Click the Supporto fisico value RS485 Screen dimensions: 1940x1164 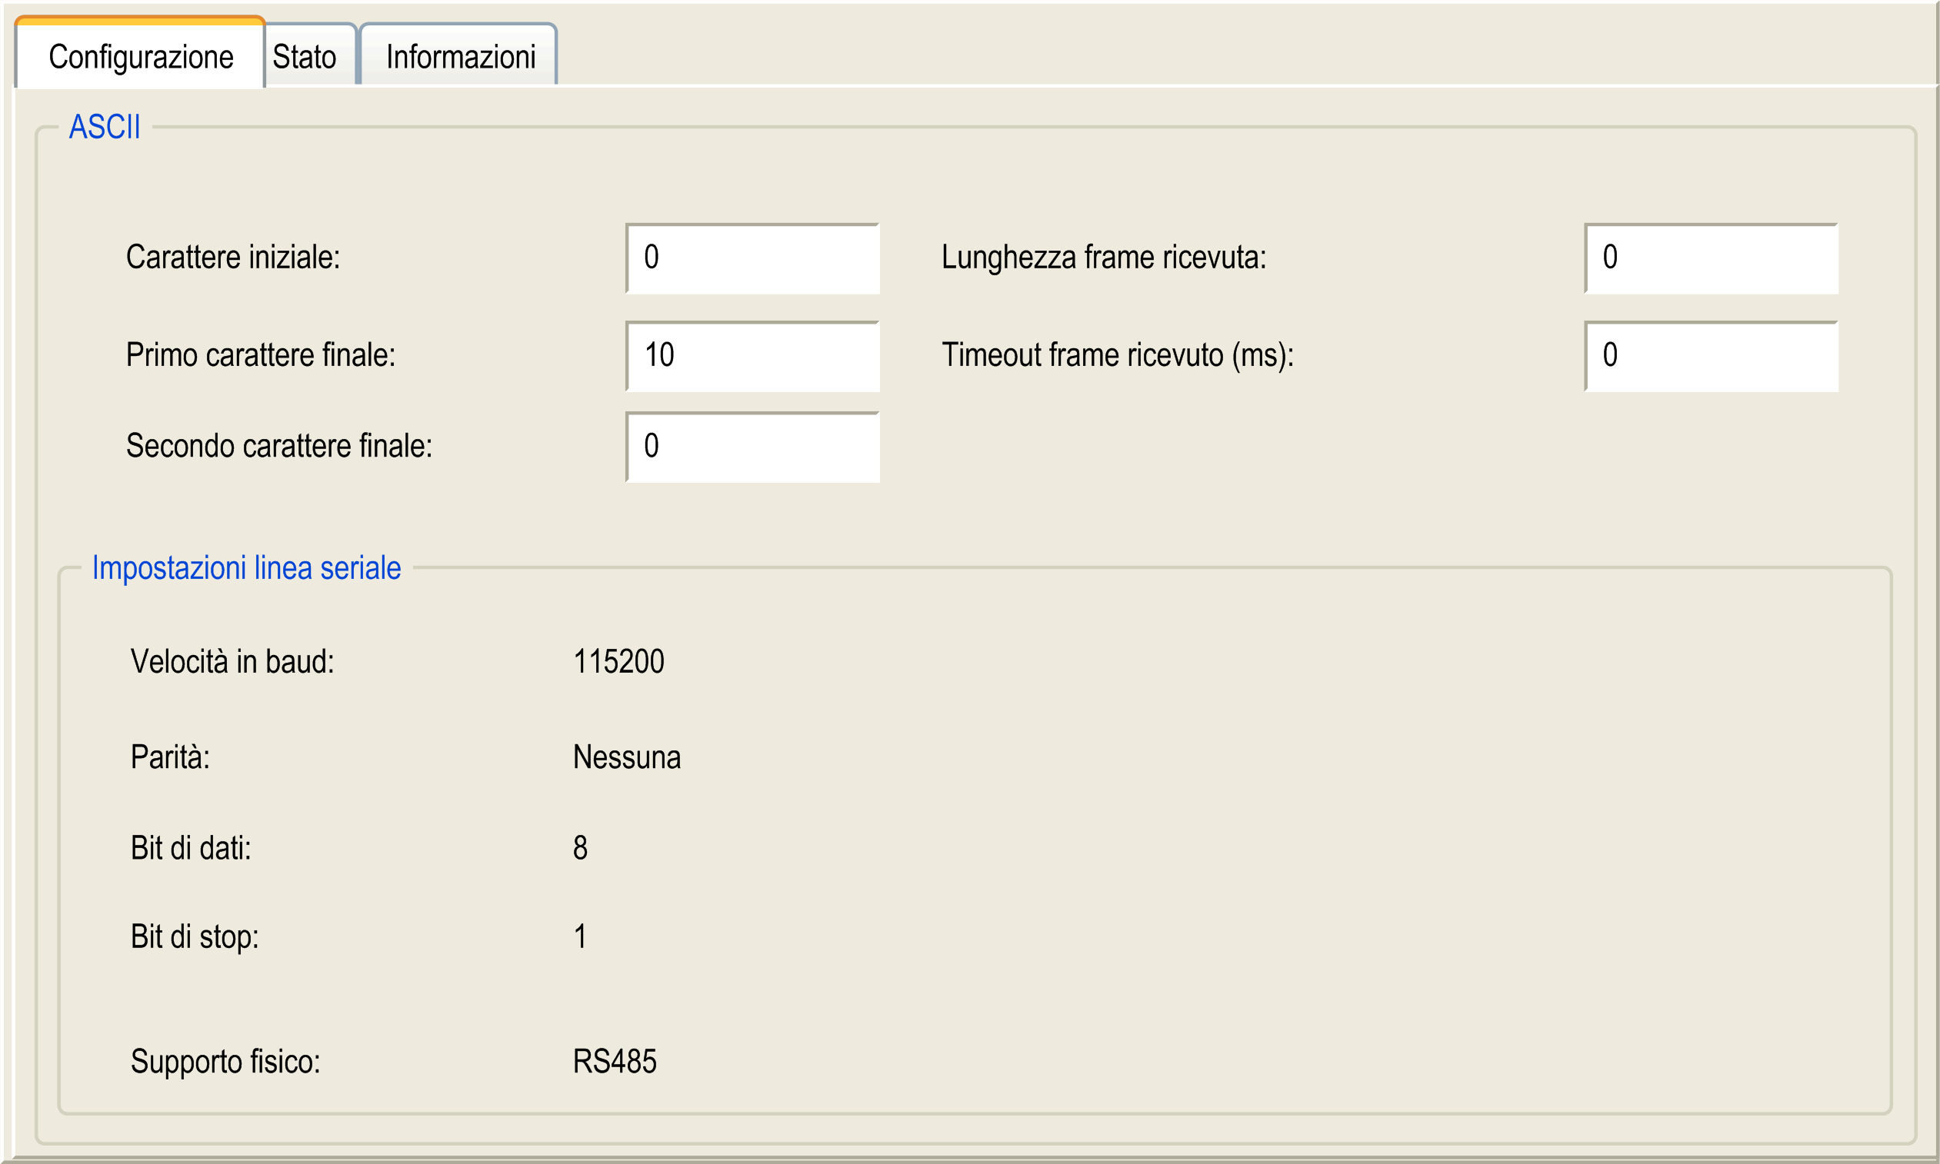(x=615, y=1061)
